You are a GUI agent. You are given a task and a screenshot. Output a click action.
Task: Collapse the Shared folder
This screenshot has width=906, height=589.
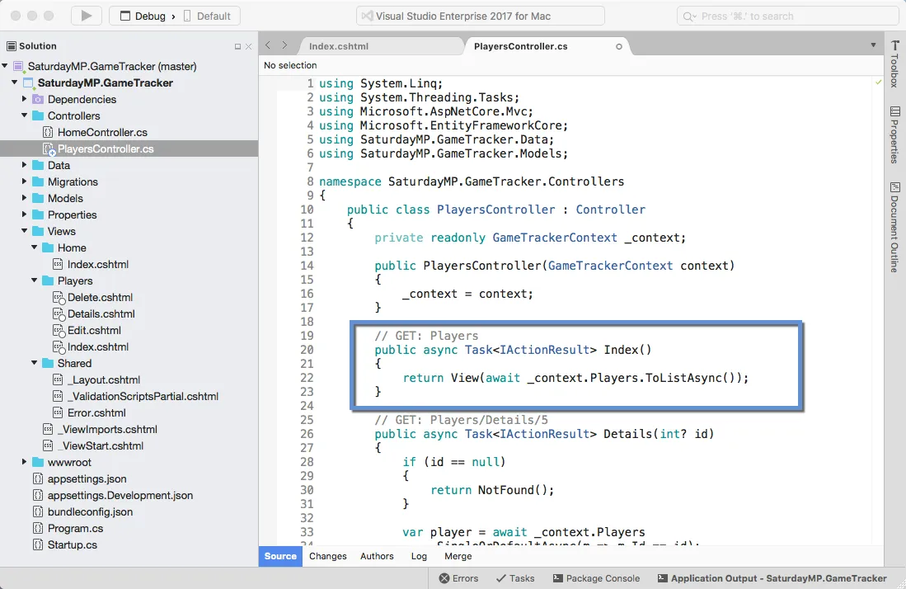(34, 363)
